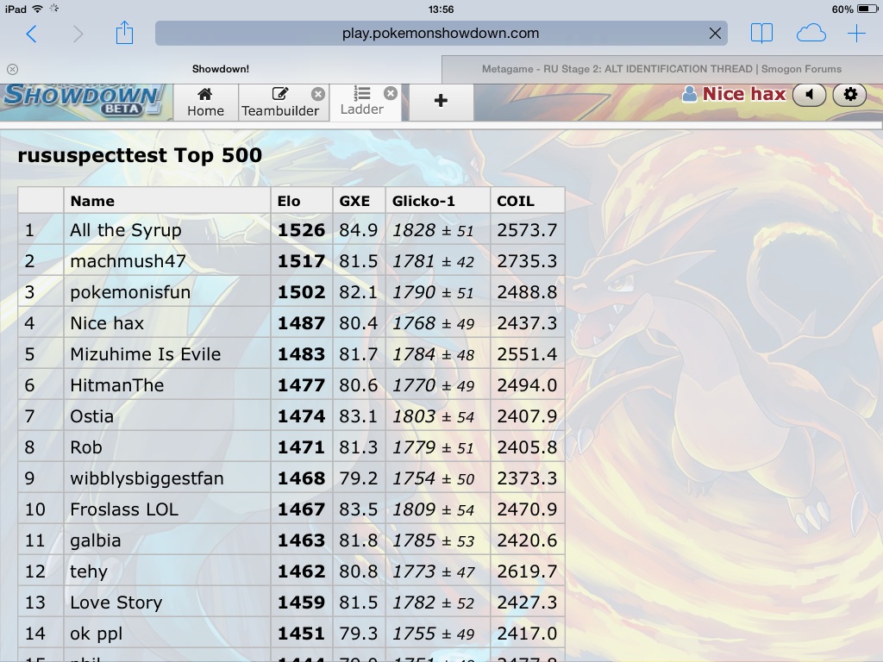The height and width of the screenshot is (662, 883).
Task: Open new room with plus button
Action: [x=441, y=101]
